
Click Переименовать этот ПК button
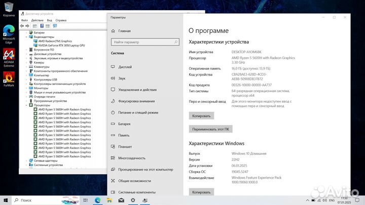click(210, 129)
